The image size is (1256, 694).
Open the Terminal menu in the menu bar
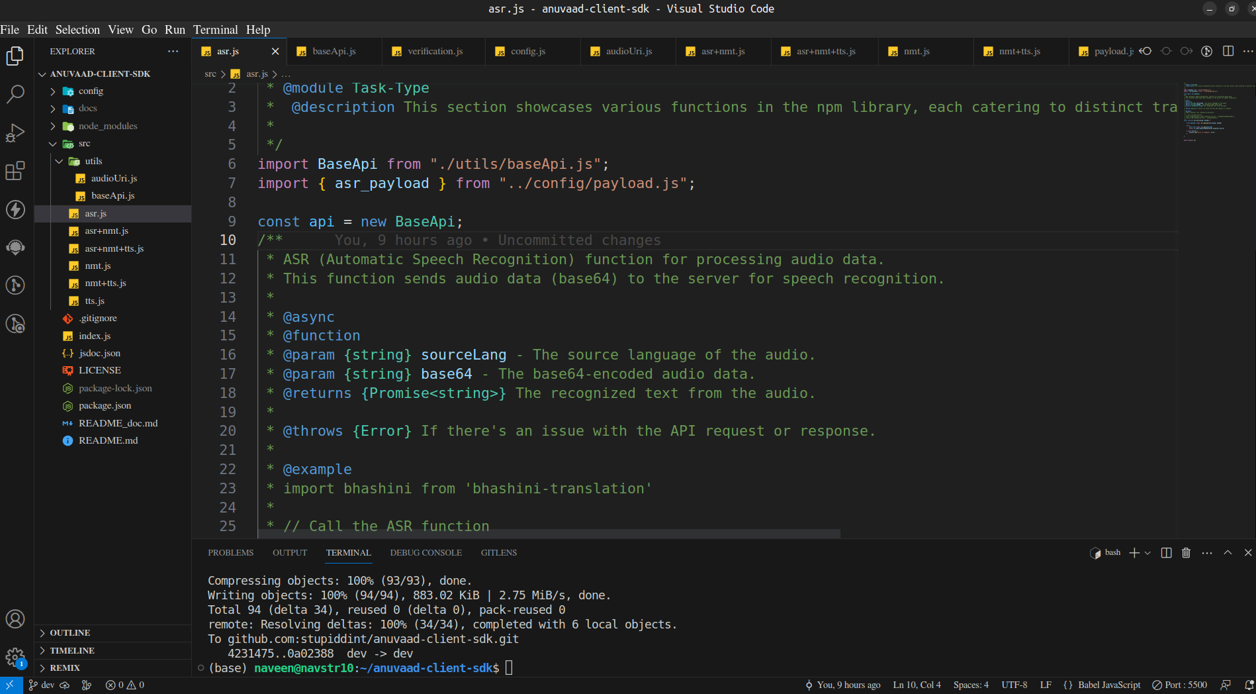click(x=215, y=29)
